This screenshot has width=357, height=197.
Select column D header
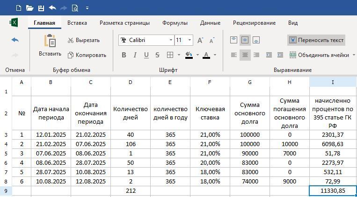click(131, 82)
